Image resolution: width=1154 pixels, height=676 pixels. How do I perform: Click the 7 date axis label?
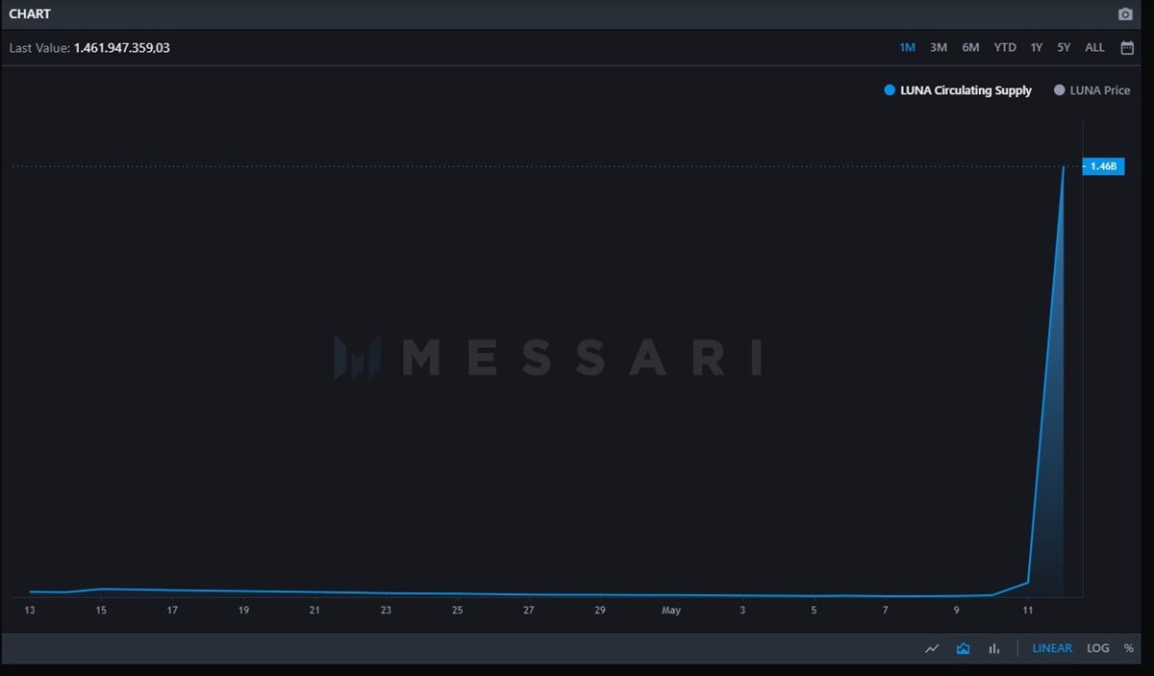coord(885,611)
